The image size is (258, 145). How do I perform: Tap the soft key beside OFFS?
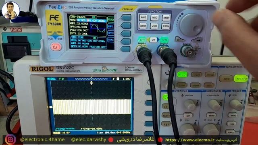pyautogui.click(x=126, y=33)
